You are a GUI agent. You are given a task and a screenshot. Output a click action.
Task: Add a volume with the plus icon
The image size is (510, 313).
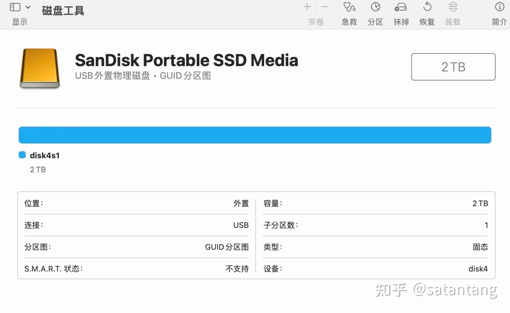(x=307, y=7)
